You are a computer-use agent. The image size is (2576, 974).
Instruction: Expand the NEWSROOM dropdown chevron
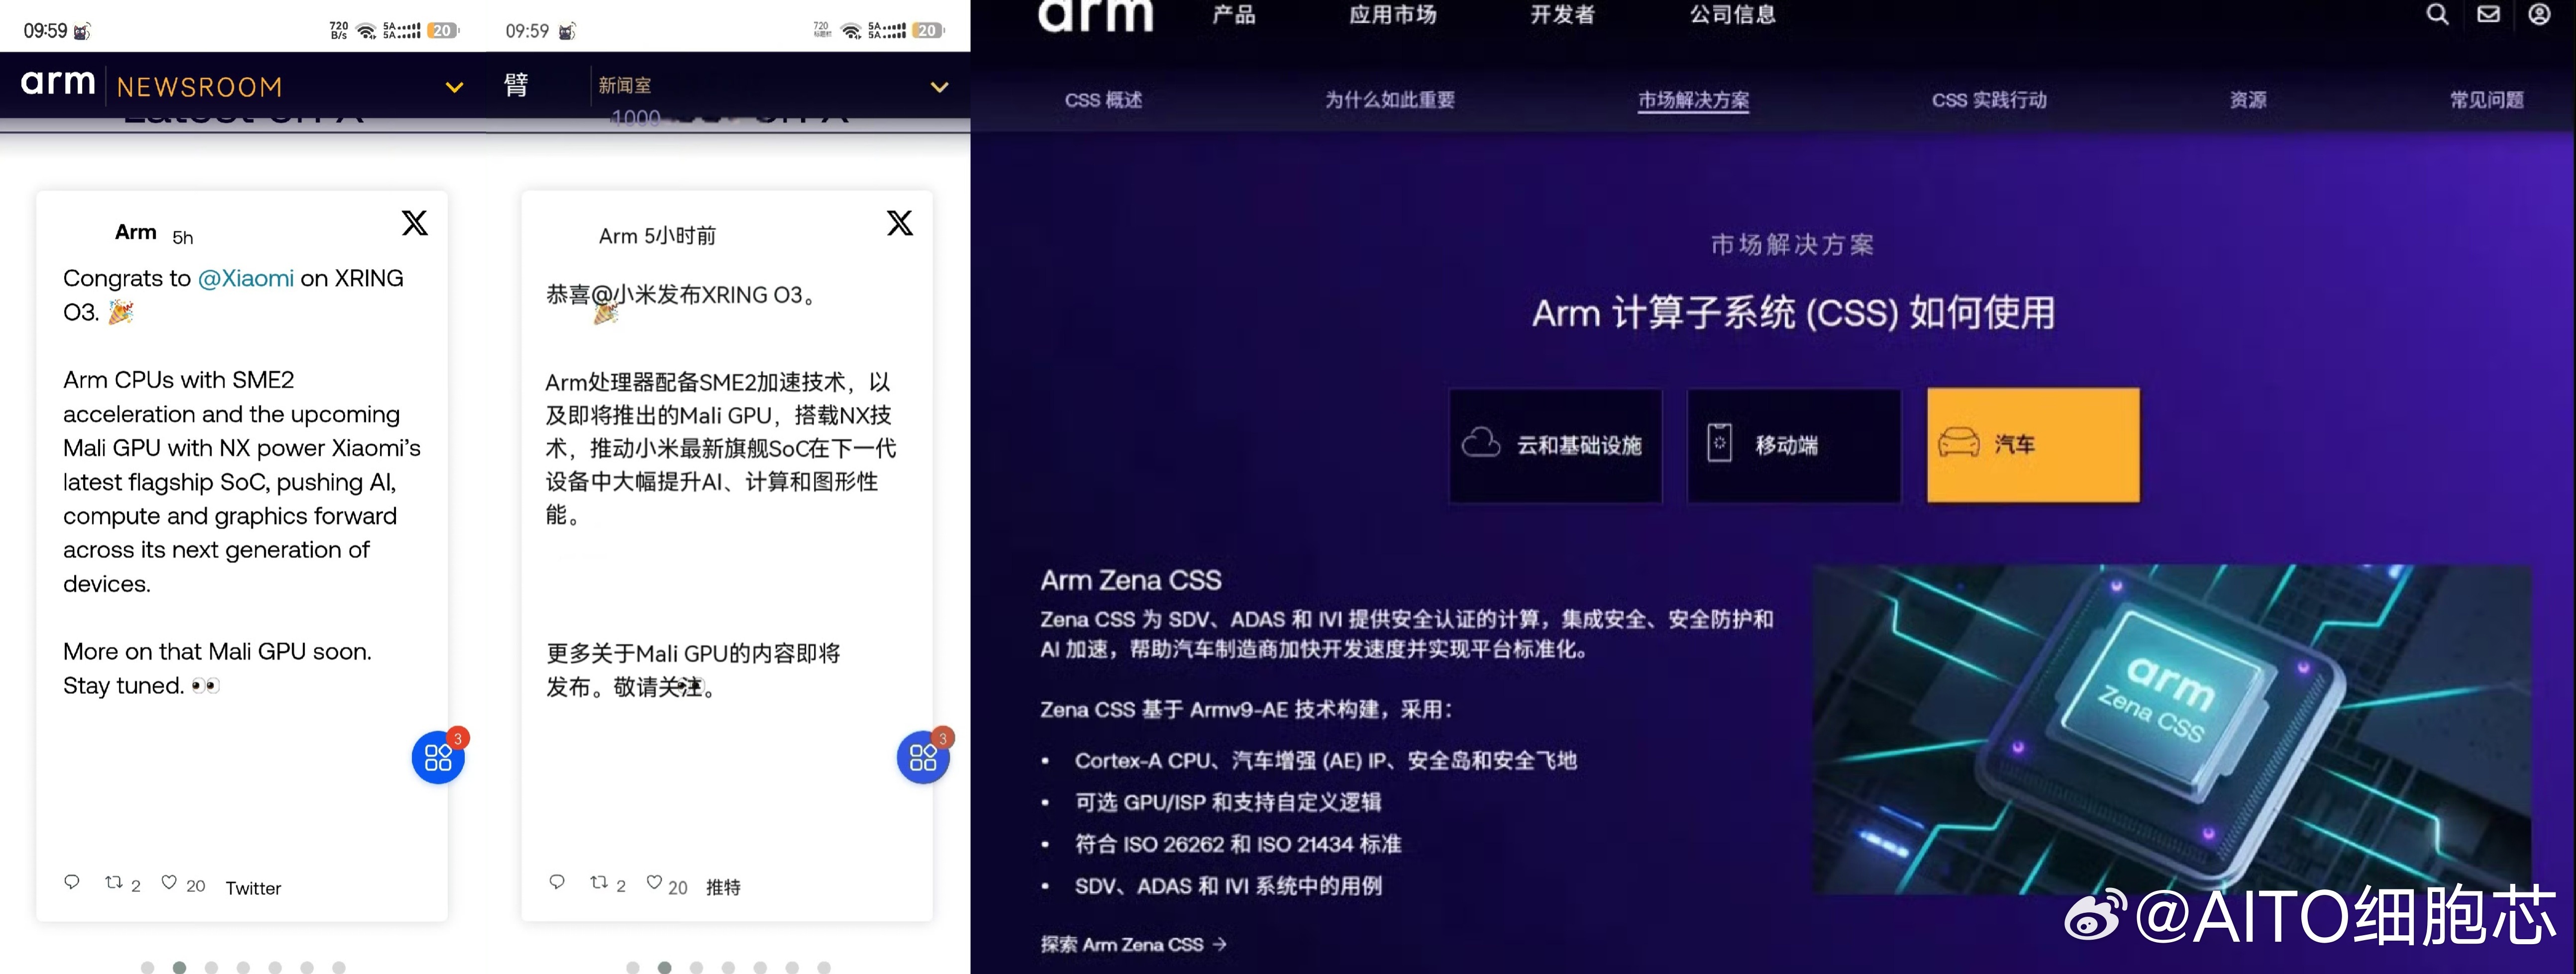point(454,87)
